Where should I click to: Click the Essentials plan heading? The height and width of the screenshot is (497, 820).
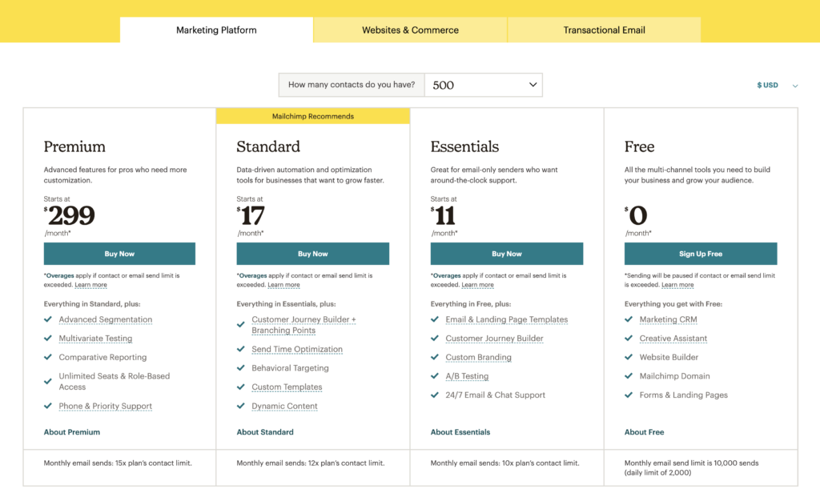(464, 146)
